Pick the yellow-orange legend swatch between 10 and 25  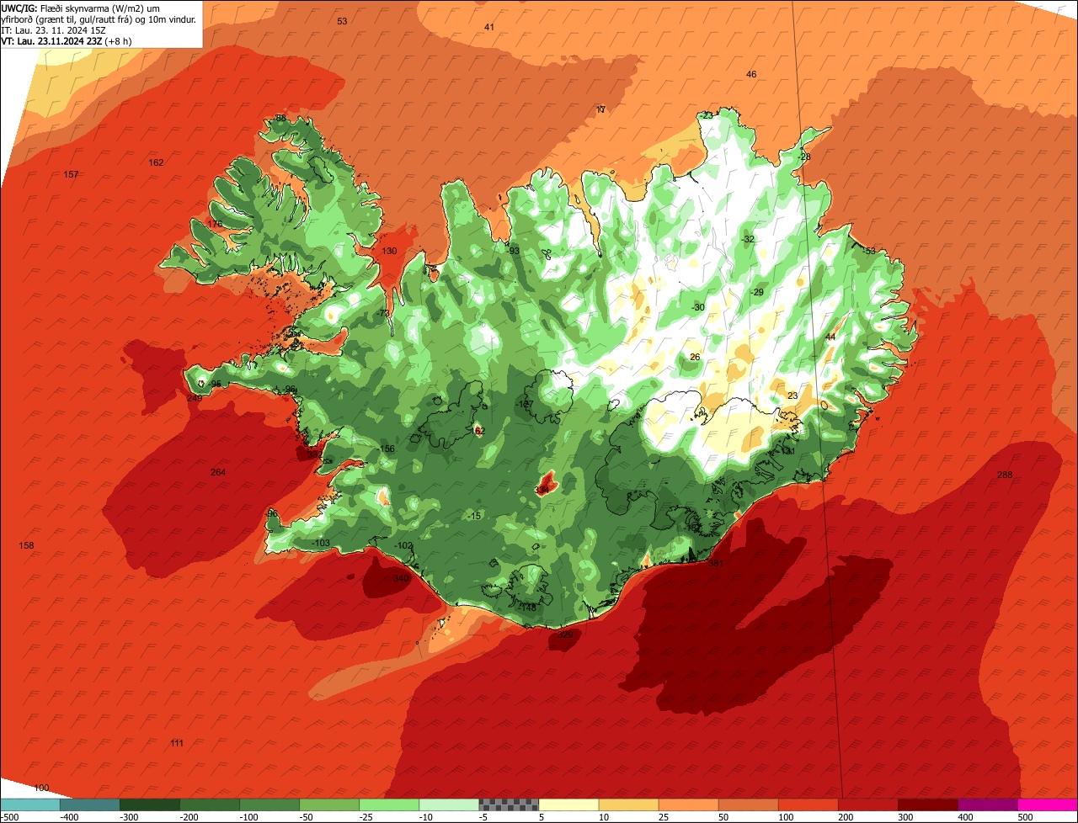[x=628, y=804]
